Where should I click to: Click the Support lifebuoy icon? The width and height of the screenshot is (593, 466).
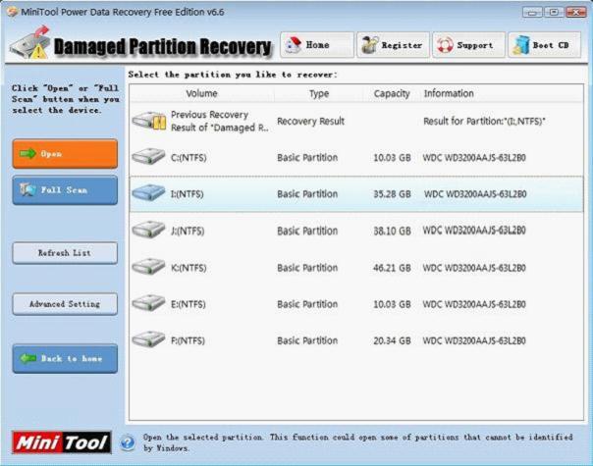(x=445, y=45)
